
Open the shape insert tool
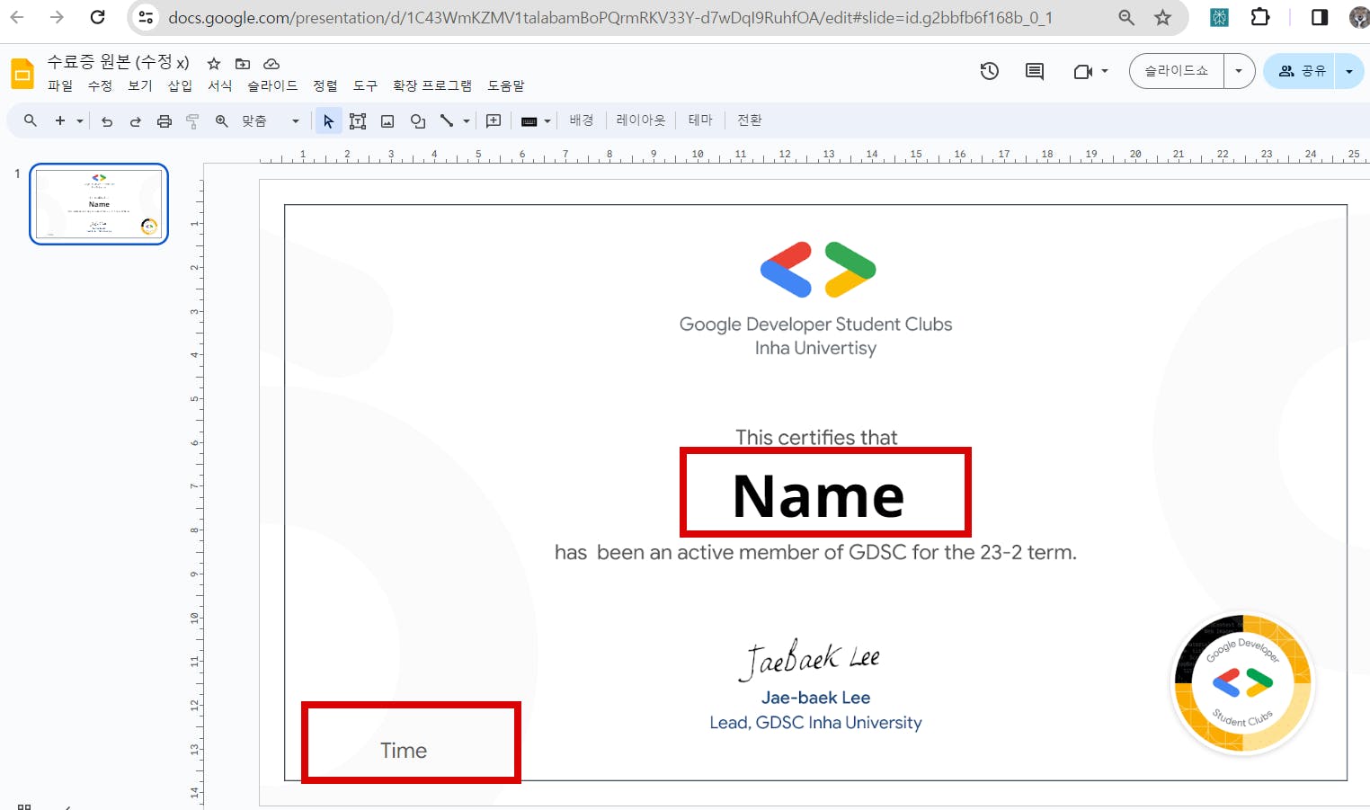click(x=418, y=121)
